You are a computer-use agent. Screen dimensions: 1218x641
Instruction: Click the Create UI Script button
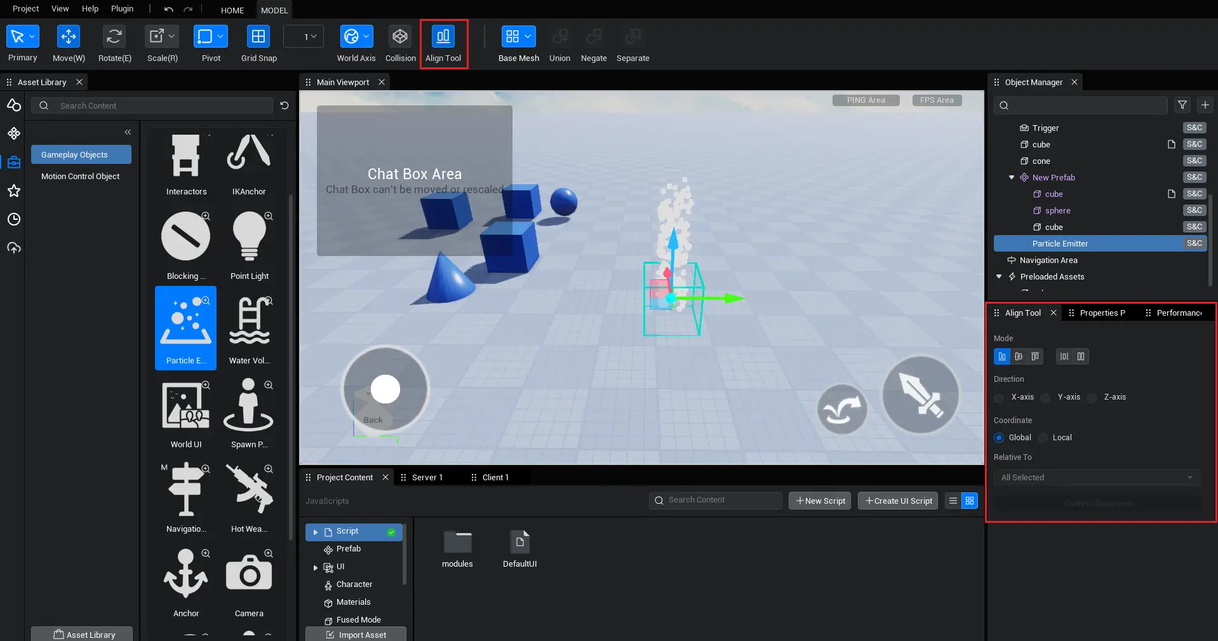[898, 501]
